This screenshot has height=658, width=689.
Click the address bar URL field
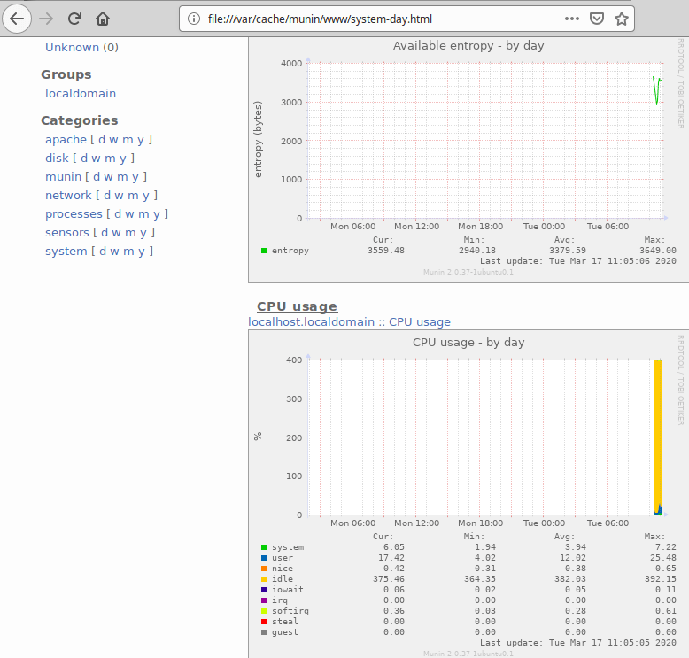(x=372, y=19)
